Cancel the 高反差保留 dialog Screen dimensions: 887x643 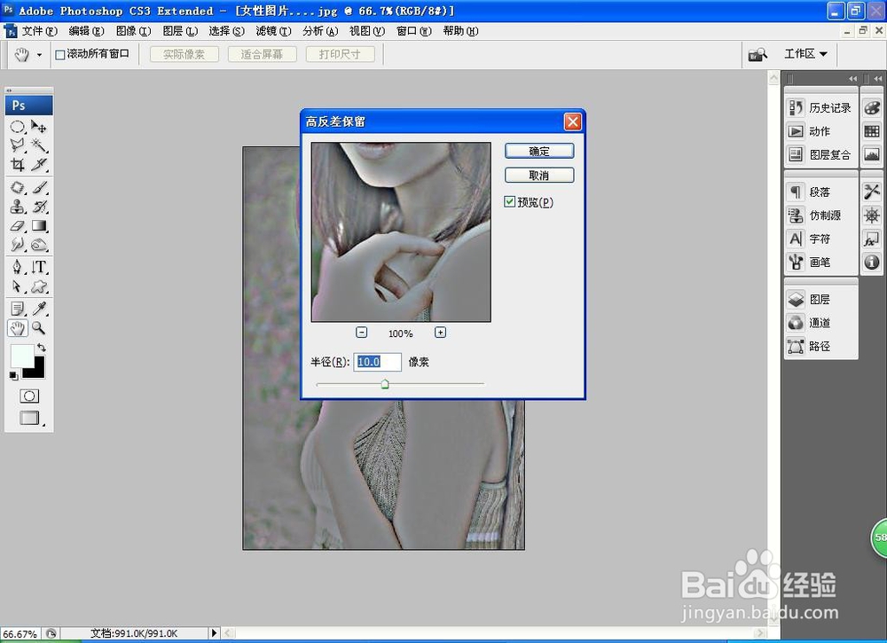538,175
